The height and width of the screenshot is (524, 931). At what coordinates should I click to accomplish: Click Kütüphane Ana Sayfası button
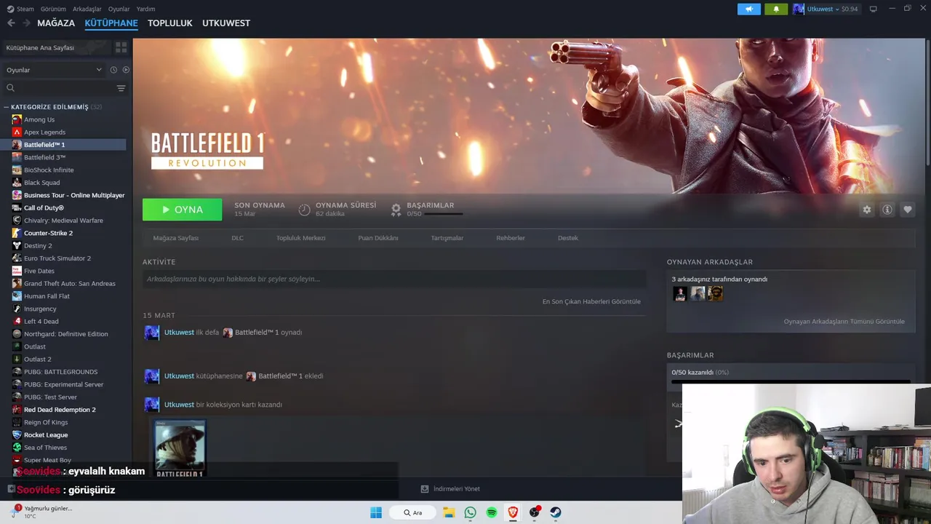57,47
